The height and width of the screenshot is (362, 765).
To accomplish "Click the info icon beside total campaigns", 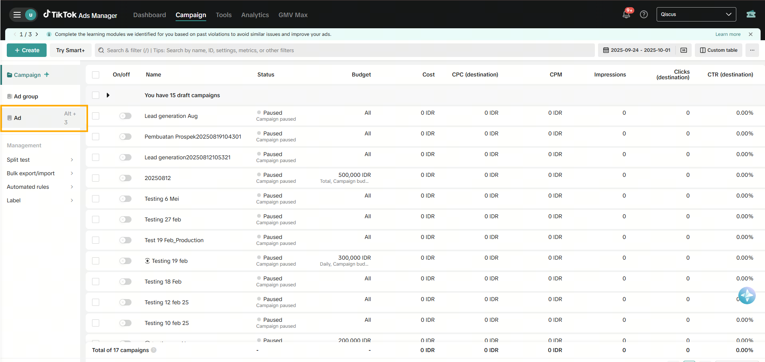I will 154,350.
